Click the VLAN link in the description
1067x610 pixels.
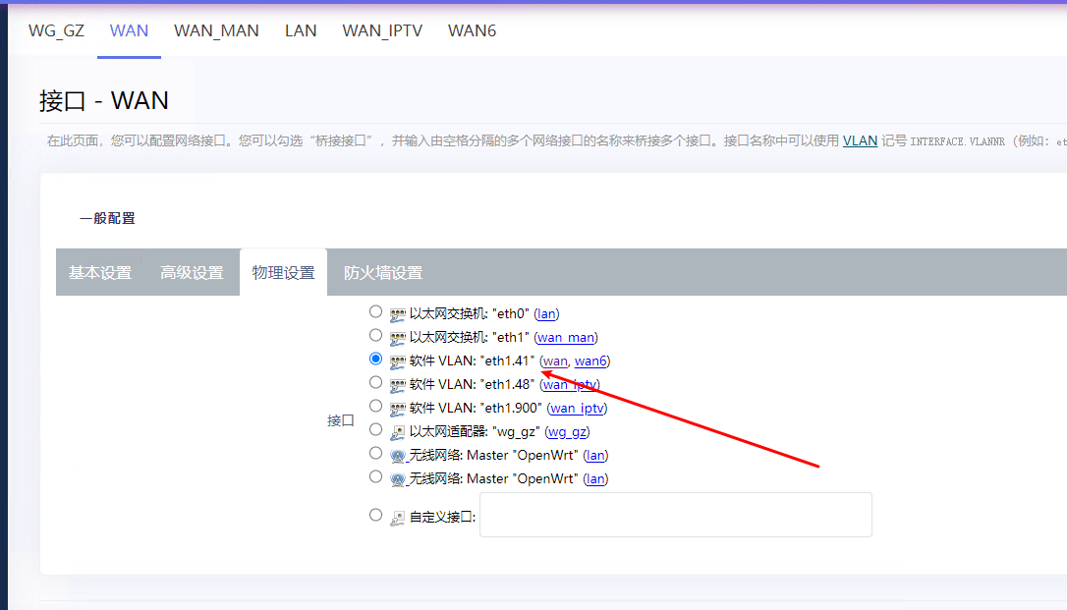[x=860, y=140]
